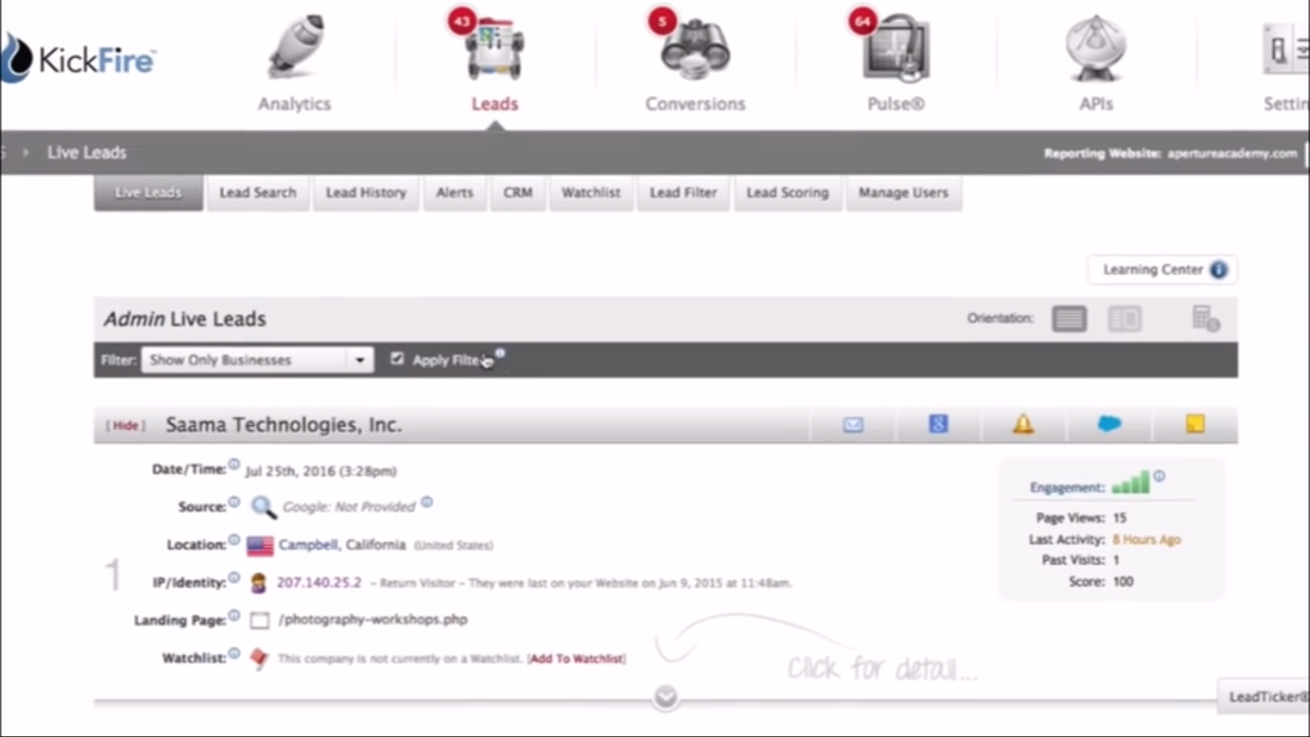This screenshot has height=737, width=1310.
Task: Open the Learning Center button
Action: coord(1162,270)
